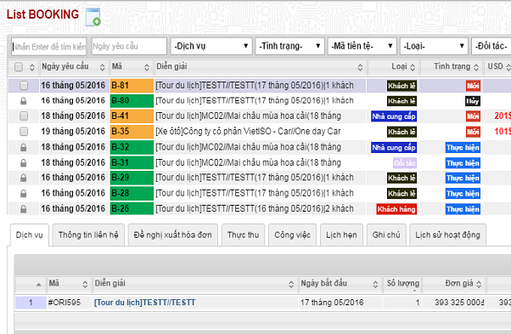Click green code cell B-80

pyautogui.click(x=132, y=101)
